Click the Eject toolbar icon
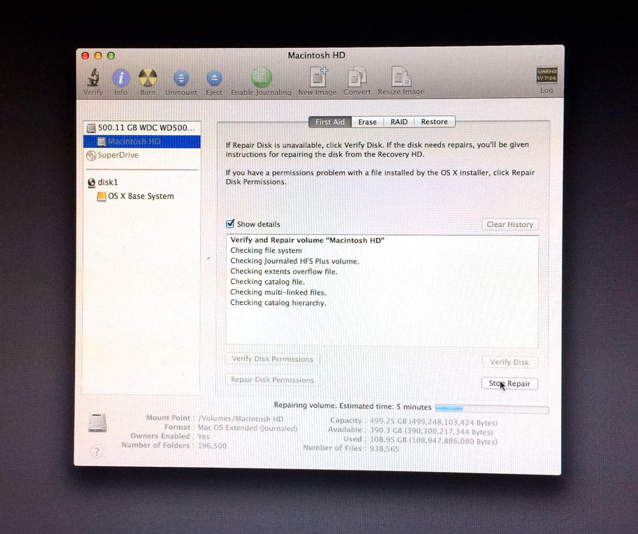 point(214,78)
